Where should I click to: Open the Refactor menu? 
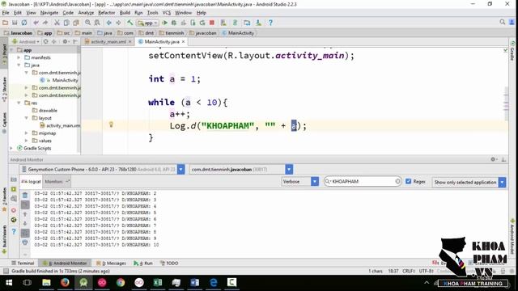click(x=106, y=13)
